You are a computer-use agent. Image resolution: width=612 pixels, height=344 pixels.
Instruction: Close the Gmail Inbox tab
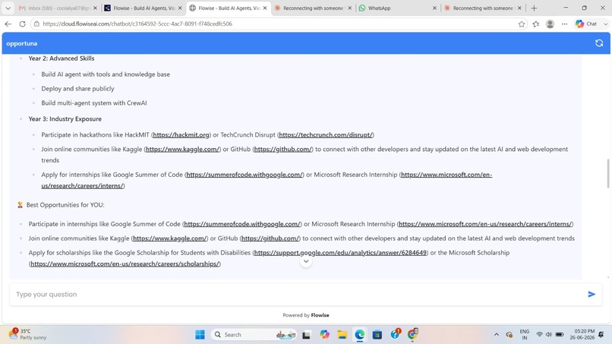point(95,8)
